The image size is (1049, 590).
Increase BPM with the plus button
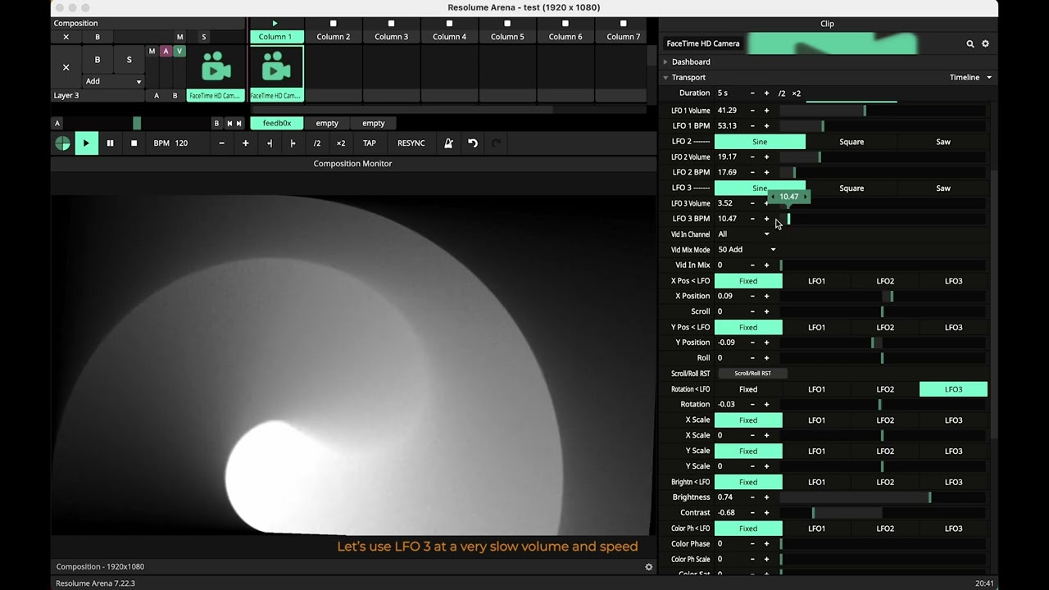245,143
